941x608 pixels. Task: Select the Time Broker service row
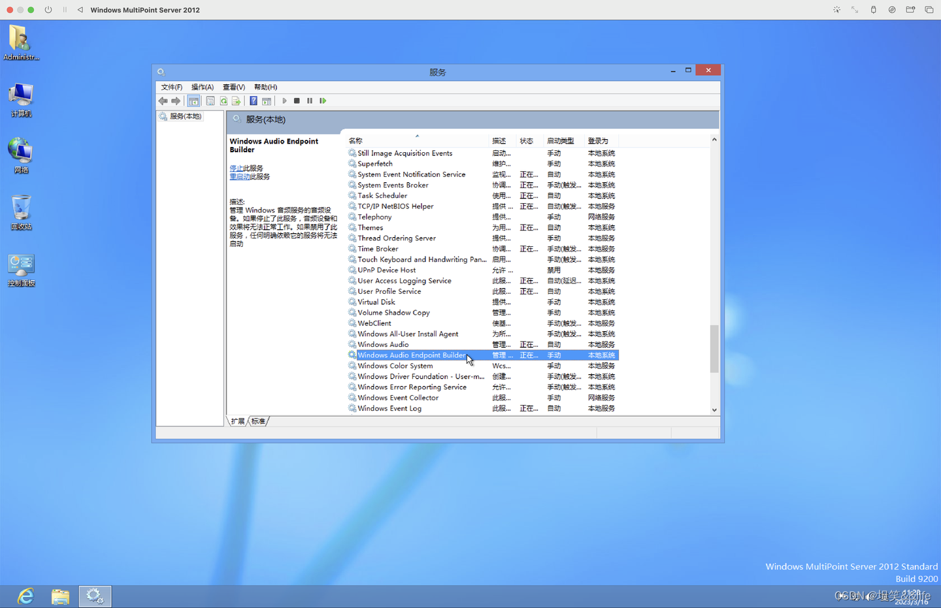[x=483, y=249]
